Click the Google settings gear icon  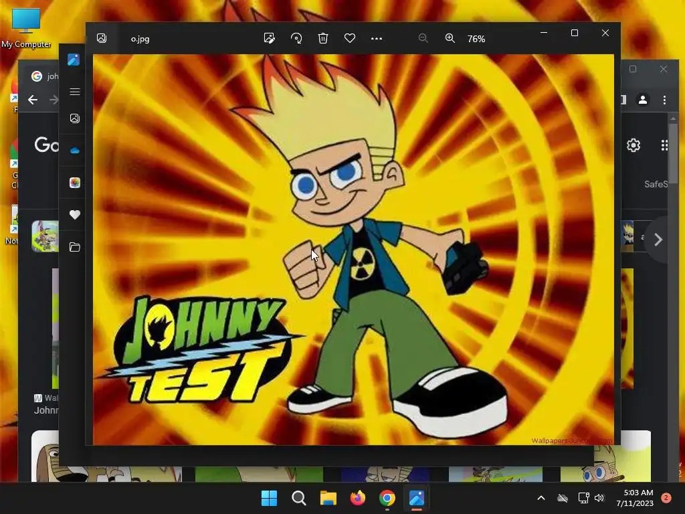point(633,145)
